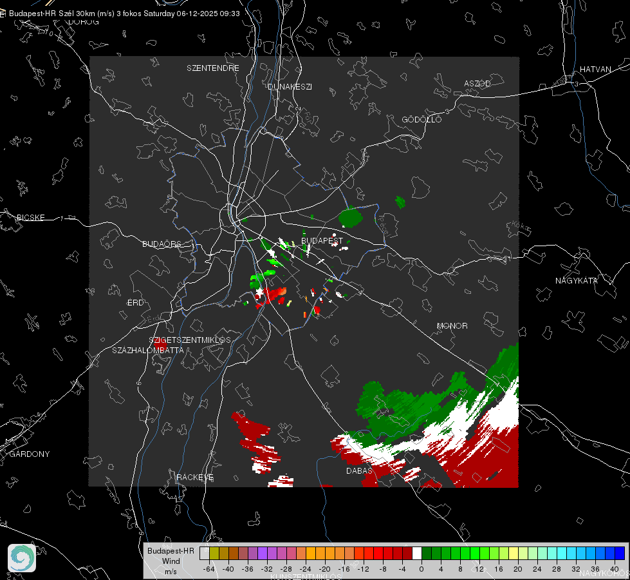Click the GÁRDONY town label

pyautogui.click(x=30, y=454)
